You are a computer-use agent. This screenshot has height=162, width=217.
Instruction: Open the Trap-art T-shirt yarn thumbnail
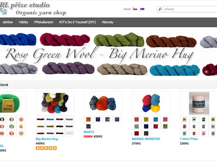[x=199, y=103]
